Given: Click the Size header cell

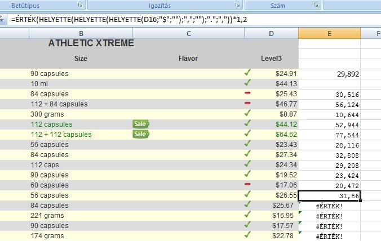Looking at the screenshot, I should click(x=81, y=59).
